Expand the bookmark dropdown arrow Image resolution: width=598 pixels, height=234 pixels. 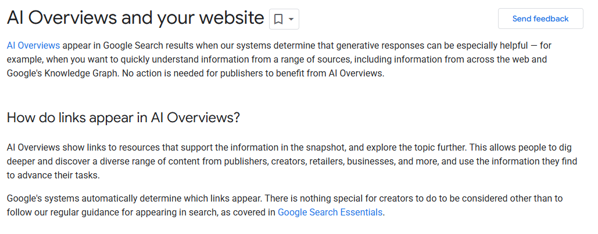291,19
